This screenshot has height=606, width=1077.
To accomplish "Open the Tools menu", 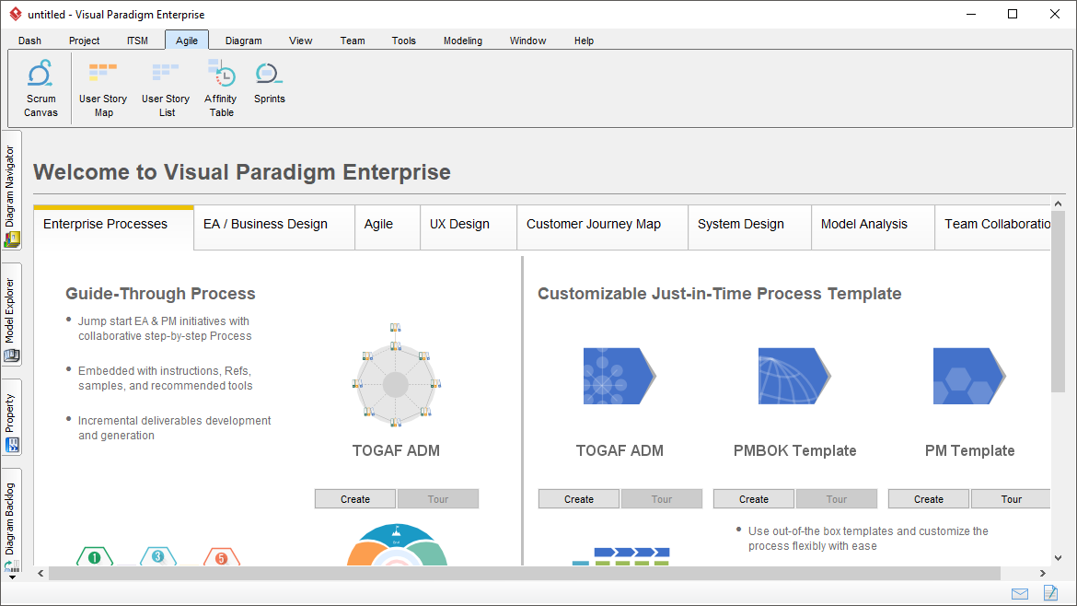I will pyautogui.click(x=404, y=41).
